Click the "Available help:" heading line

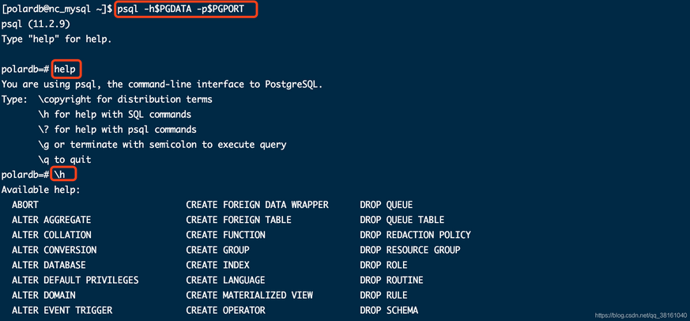(41, 190)
